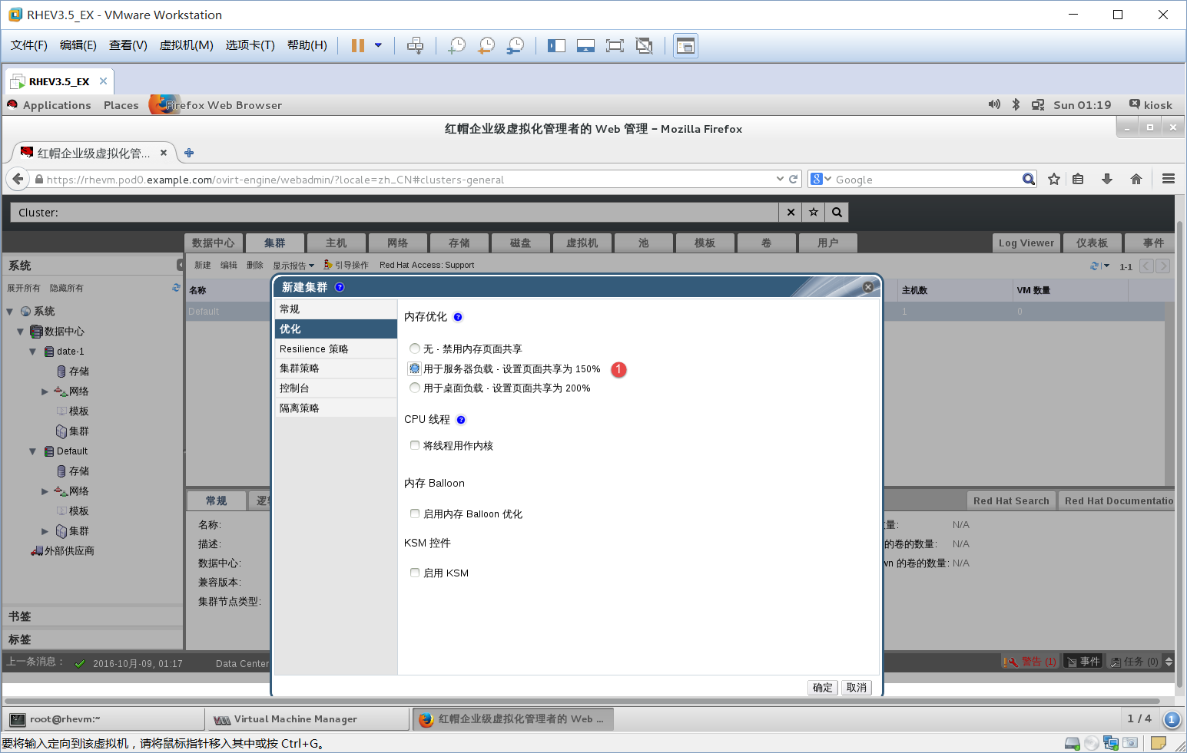Switch to the 存储 tab
This screenshot has width=1187, height=753.
[x=459, y=243]
